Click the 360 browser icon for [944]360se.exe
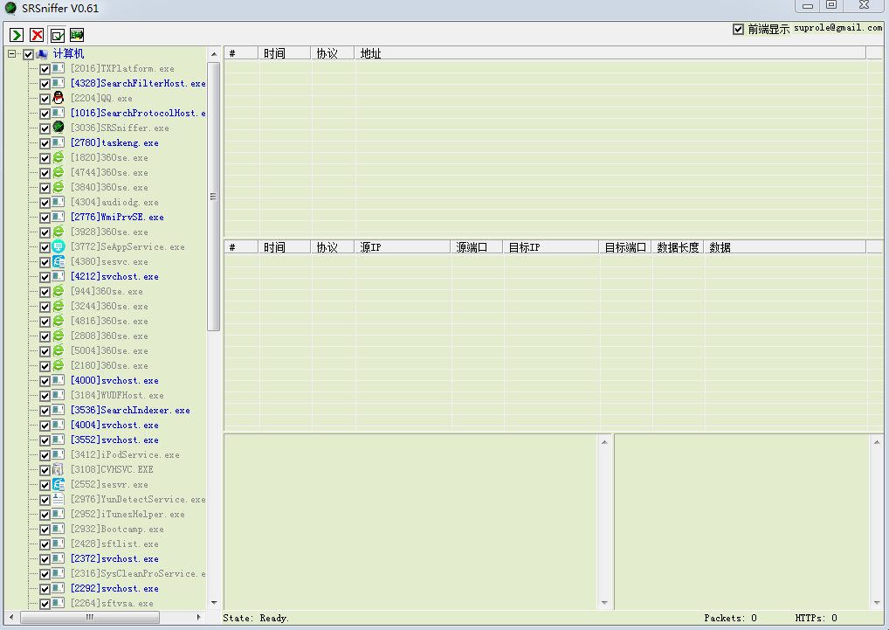Viewport: 889px width, 630px height. [x=59, y=291]
